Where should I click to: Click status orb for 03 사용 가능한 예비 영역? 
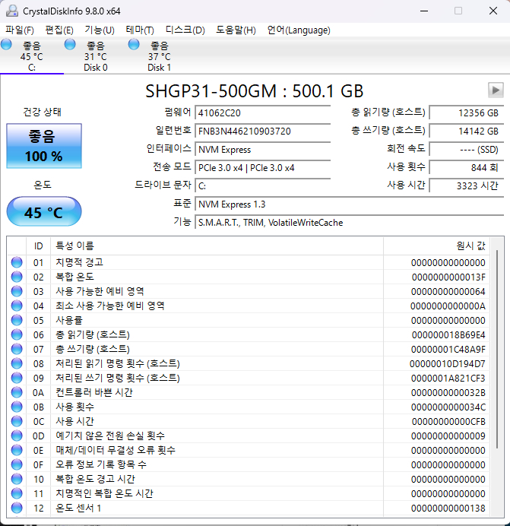point(17,291)
